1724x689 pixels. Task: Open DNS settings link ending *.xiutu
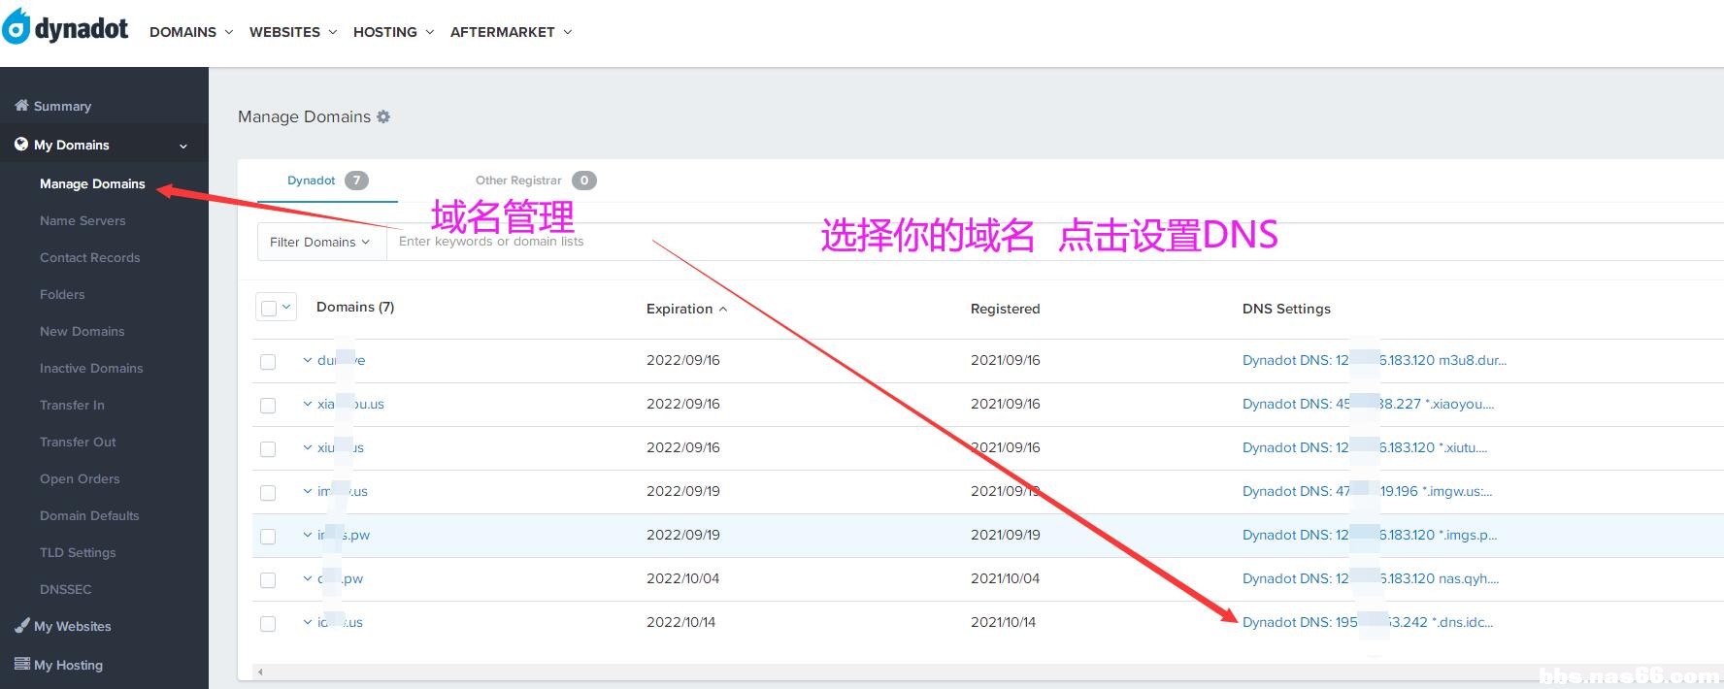[x=1365, y=447]
